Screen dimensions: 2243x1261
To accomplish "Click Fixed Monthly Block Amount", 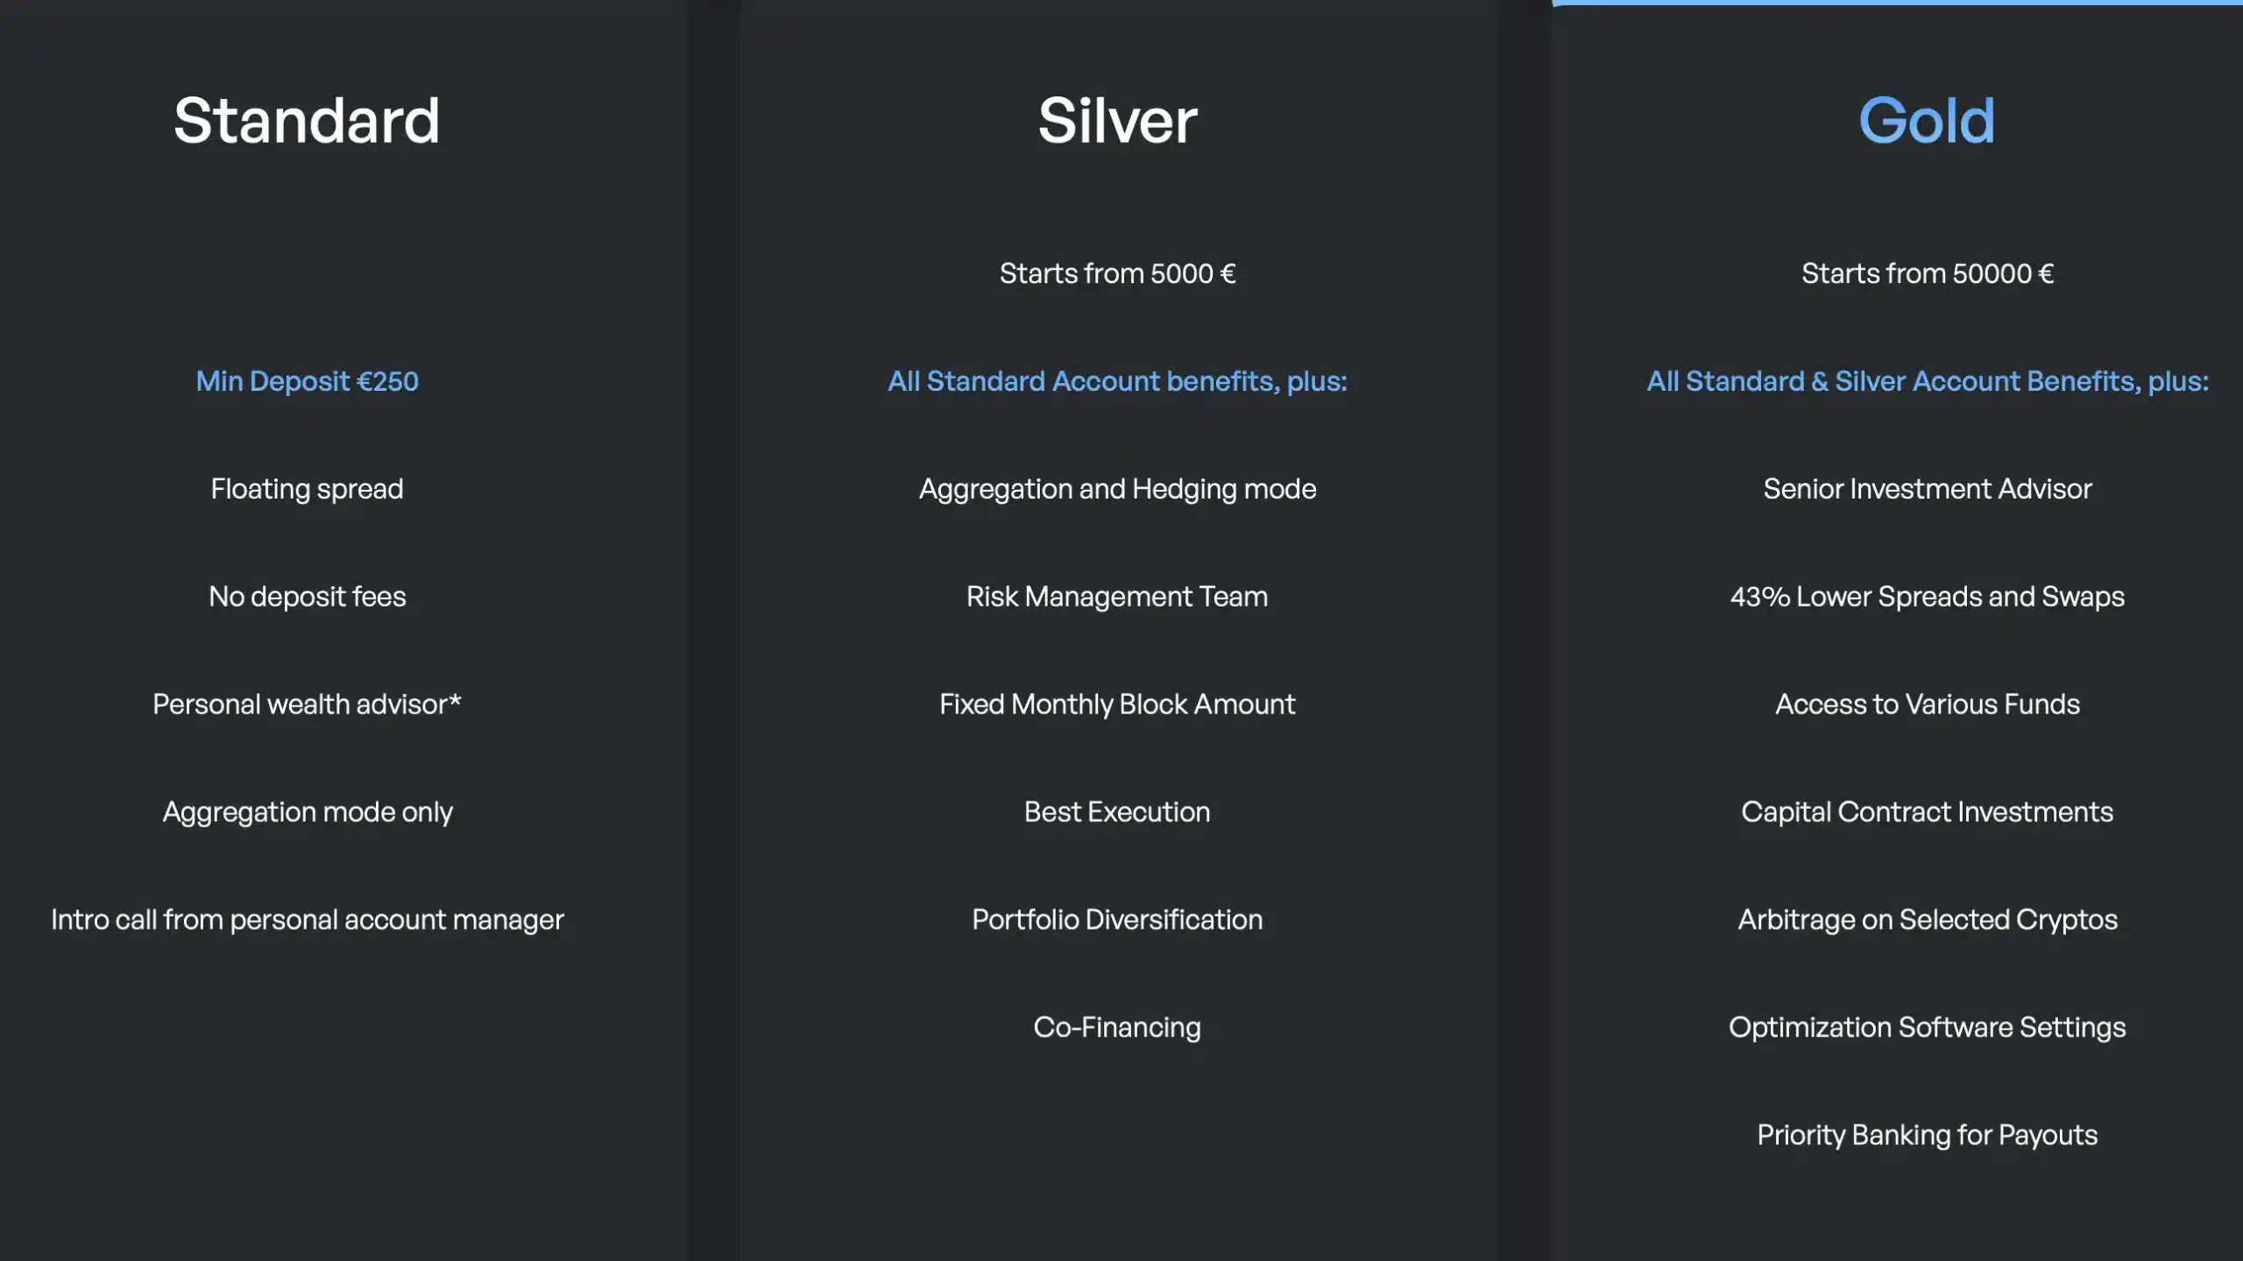I will (1117, 705).
